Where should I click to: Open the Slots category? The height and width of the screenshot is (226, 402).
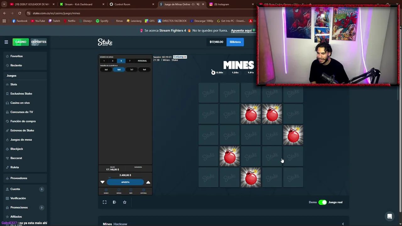[x=25, y=84]
